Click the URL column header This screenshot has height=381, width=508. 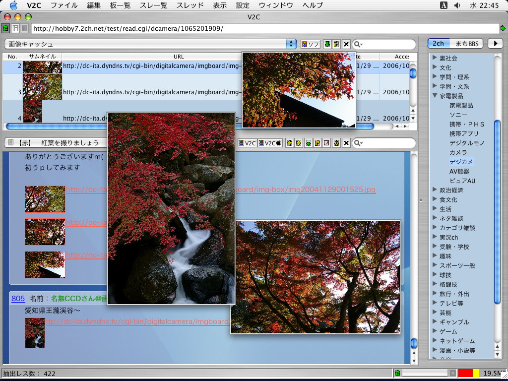[x=179, y=57]
